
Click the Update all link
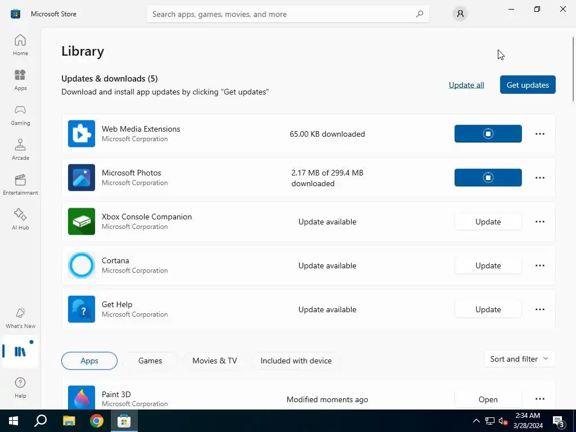click(x=466, y=85)
